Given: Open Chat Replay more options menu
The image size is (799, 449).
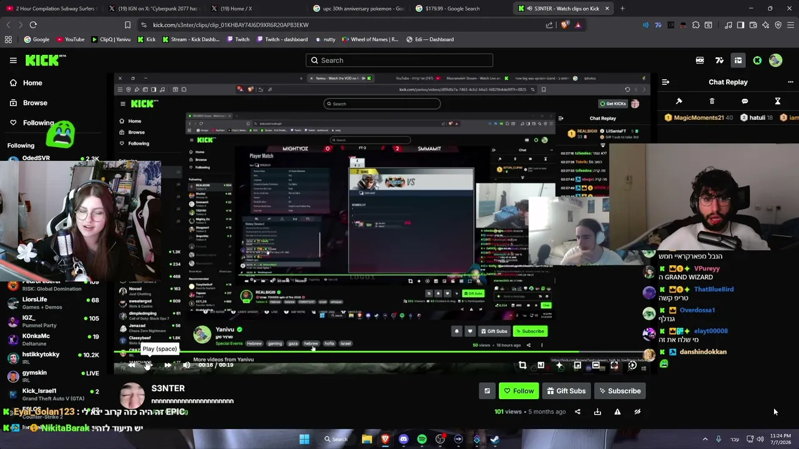Looking at the screenshot, I should [790, 82].
